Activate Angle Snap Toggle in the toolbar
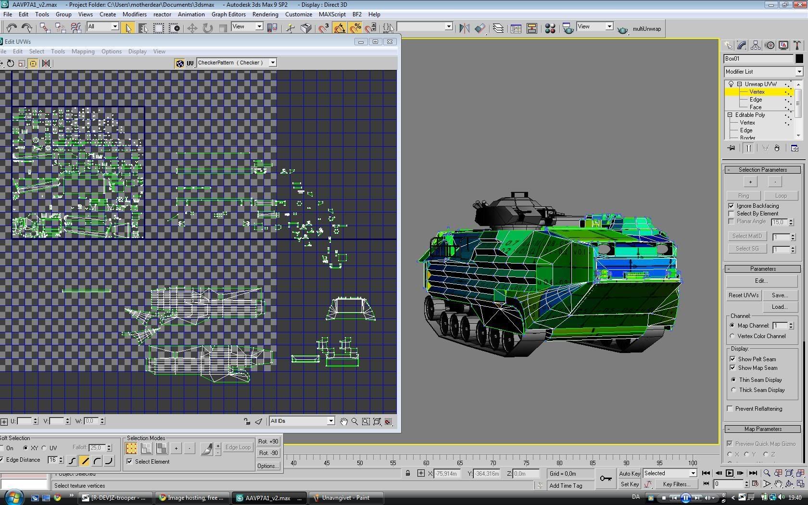The height and width of the screenshot is (505, 808). pyautogui.click(x=340, y=28)
